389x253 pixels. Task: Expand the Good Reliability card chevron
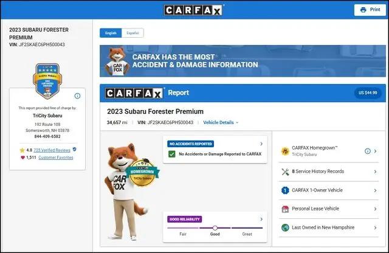click(261, 219)
